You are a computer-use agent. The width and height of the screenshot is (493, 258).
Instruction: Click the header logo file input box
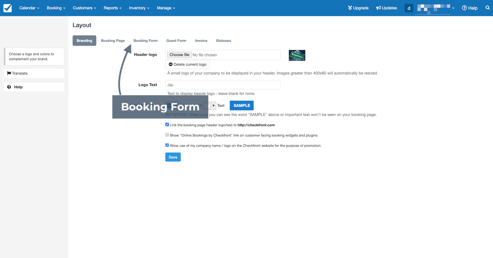tap(223, 55)
